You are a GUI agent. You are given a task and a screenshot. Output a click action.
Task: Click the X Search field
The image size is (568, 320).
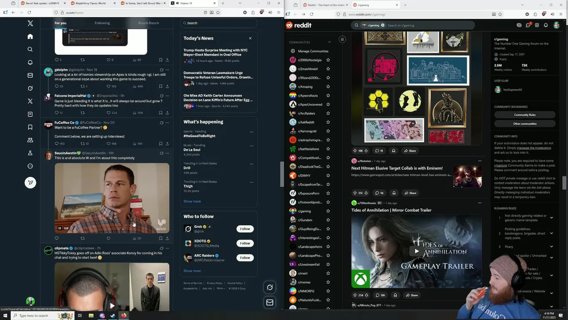(219, 23)
